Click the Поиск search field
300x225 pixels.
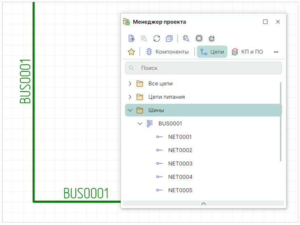[203, 68]
